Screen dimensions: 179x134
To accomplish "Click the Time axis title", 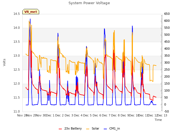I will (x=158, y=120).
